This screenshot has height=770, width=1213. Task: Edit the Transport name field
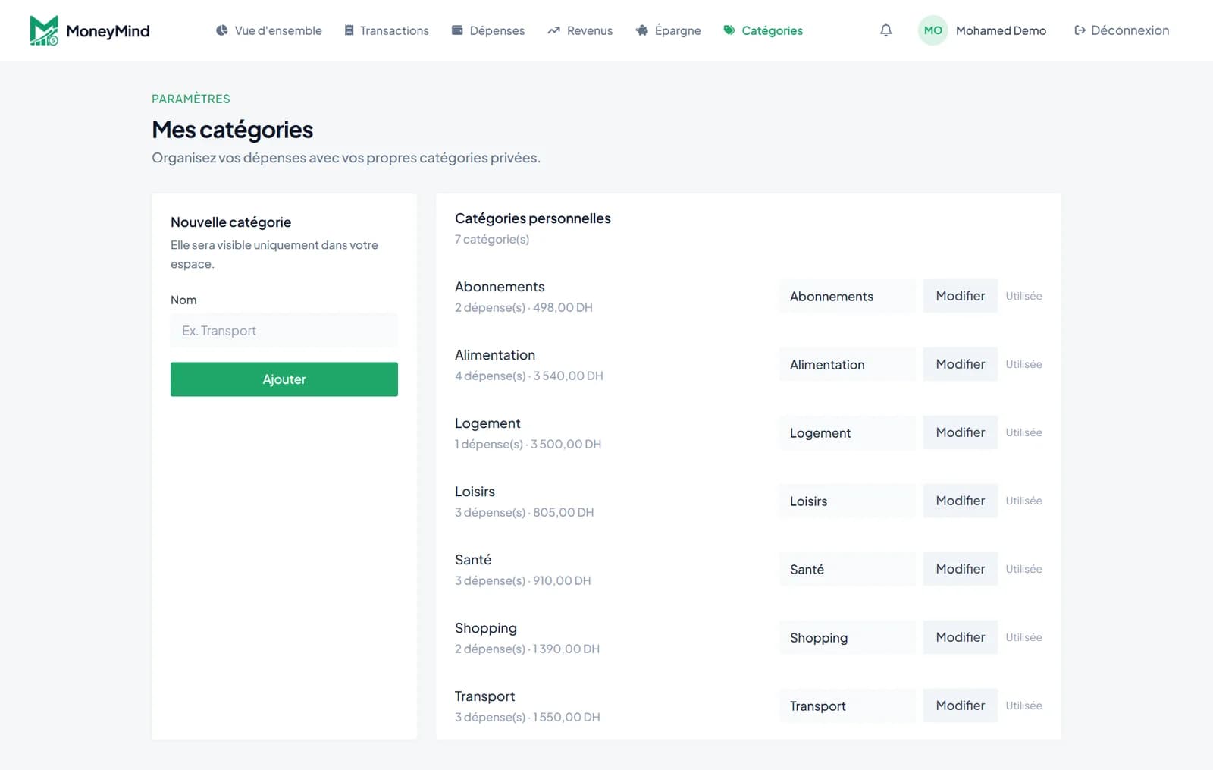848,706
